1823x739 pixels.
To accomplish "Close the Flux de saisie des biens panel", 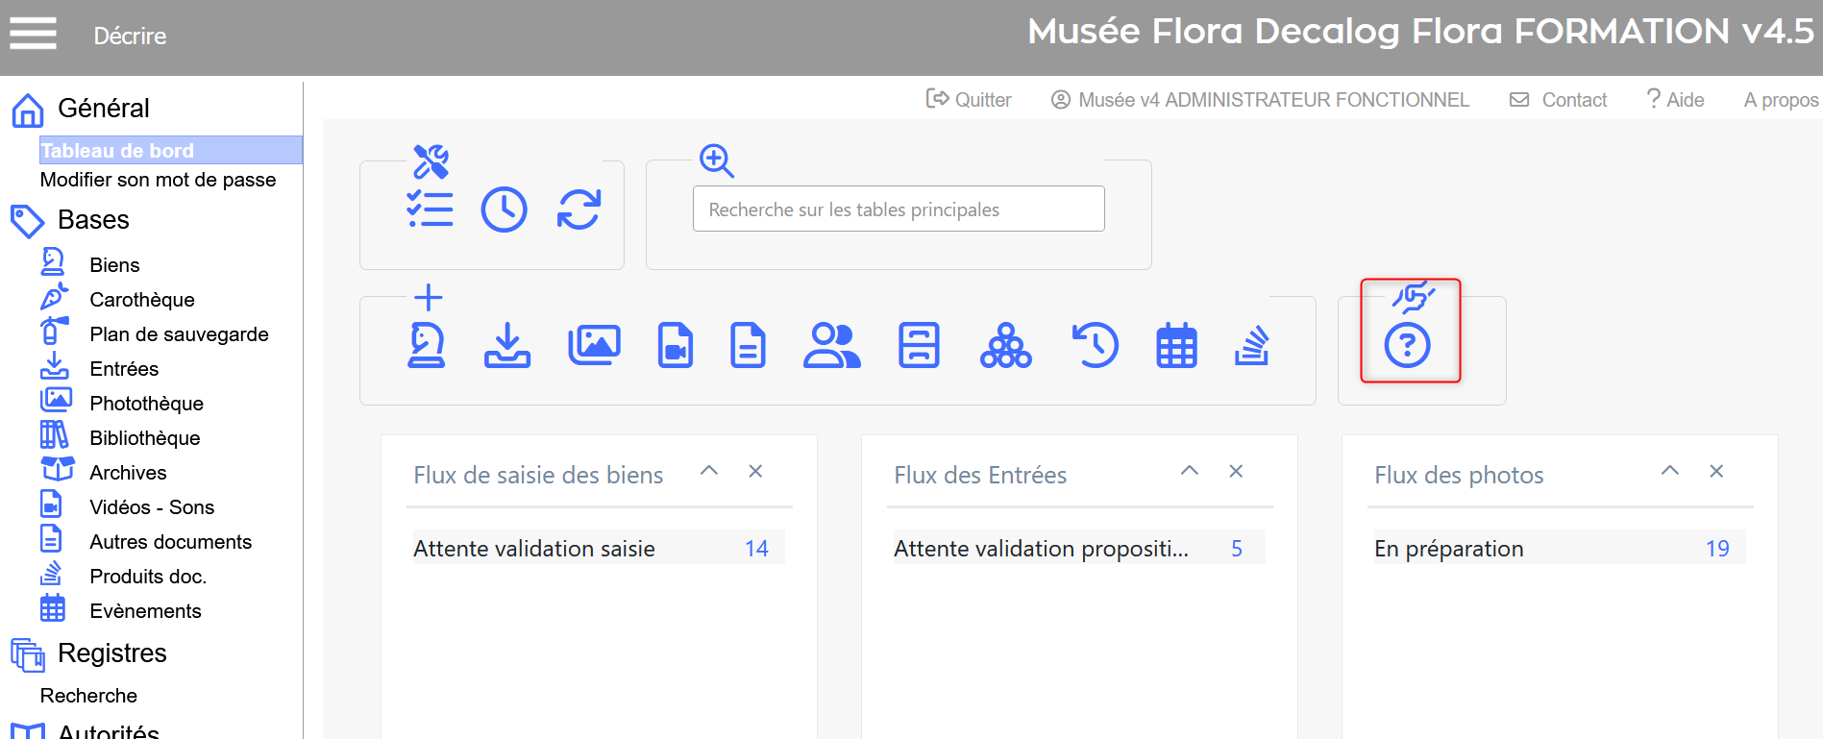I will click(x=755, y=471).
